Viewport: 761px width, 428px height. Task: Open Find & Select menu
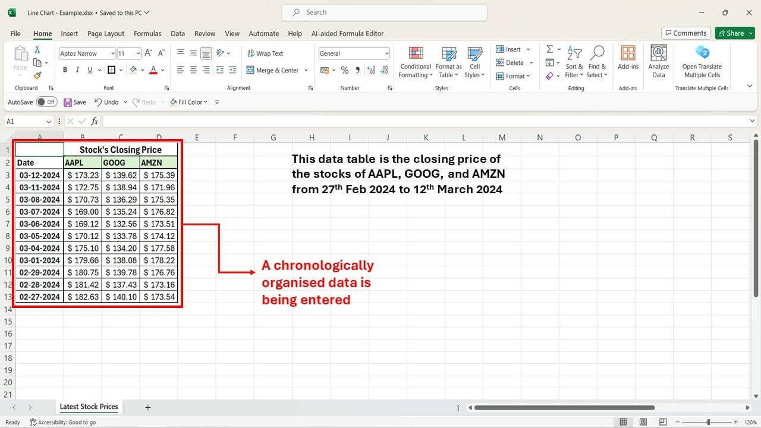[596, 62]
